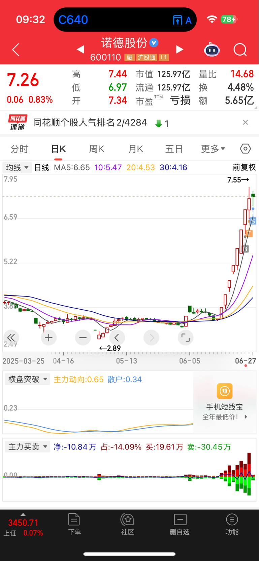Tap the 30:4.16 moving average value
Viewport: 259px width, 561px height.
pos(173,167)
